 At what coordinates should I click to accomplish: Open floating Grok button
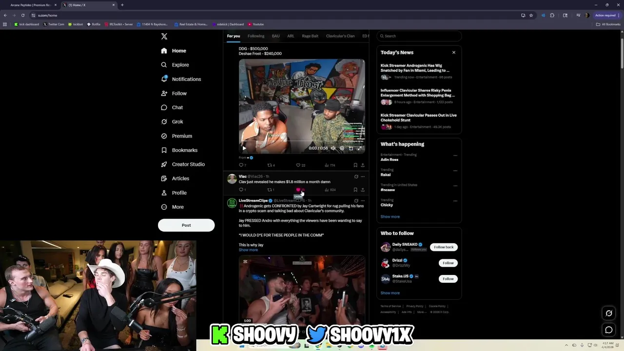click(x=609, y=313)
